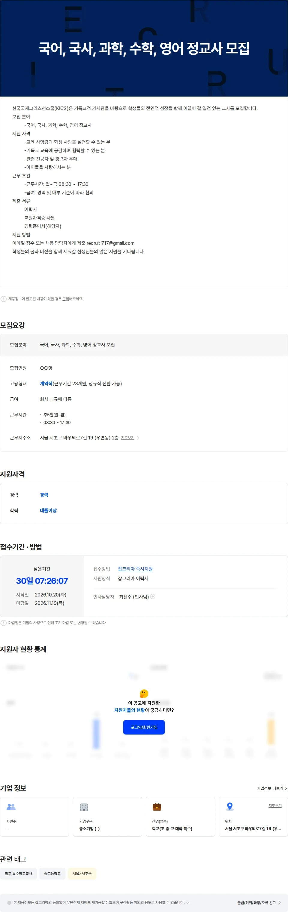Click the 모집인원 ○○명 value
The image size is (288, 912).
point(46,368)
